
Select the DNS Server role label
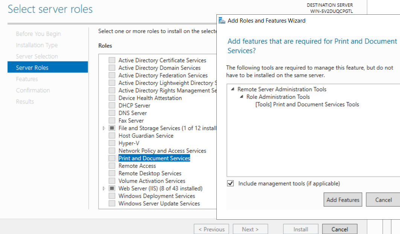(x=133, y=113)
